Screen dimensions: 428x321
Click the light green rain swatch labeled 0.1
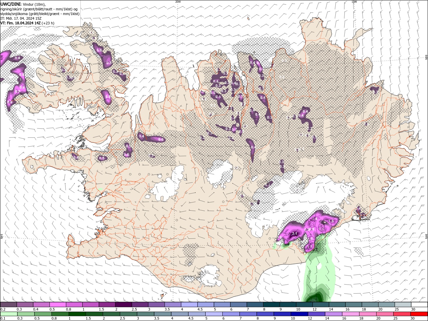tap(9, 314)
